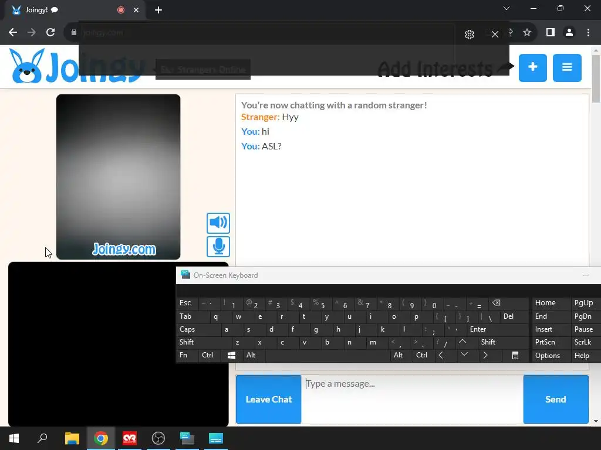Open OBS Studio from taskbar
Viewport: 601px width, 450px height.
pyautogui.click(x=158, y=438)
